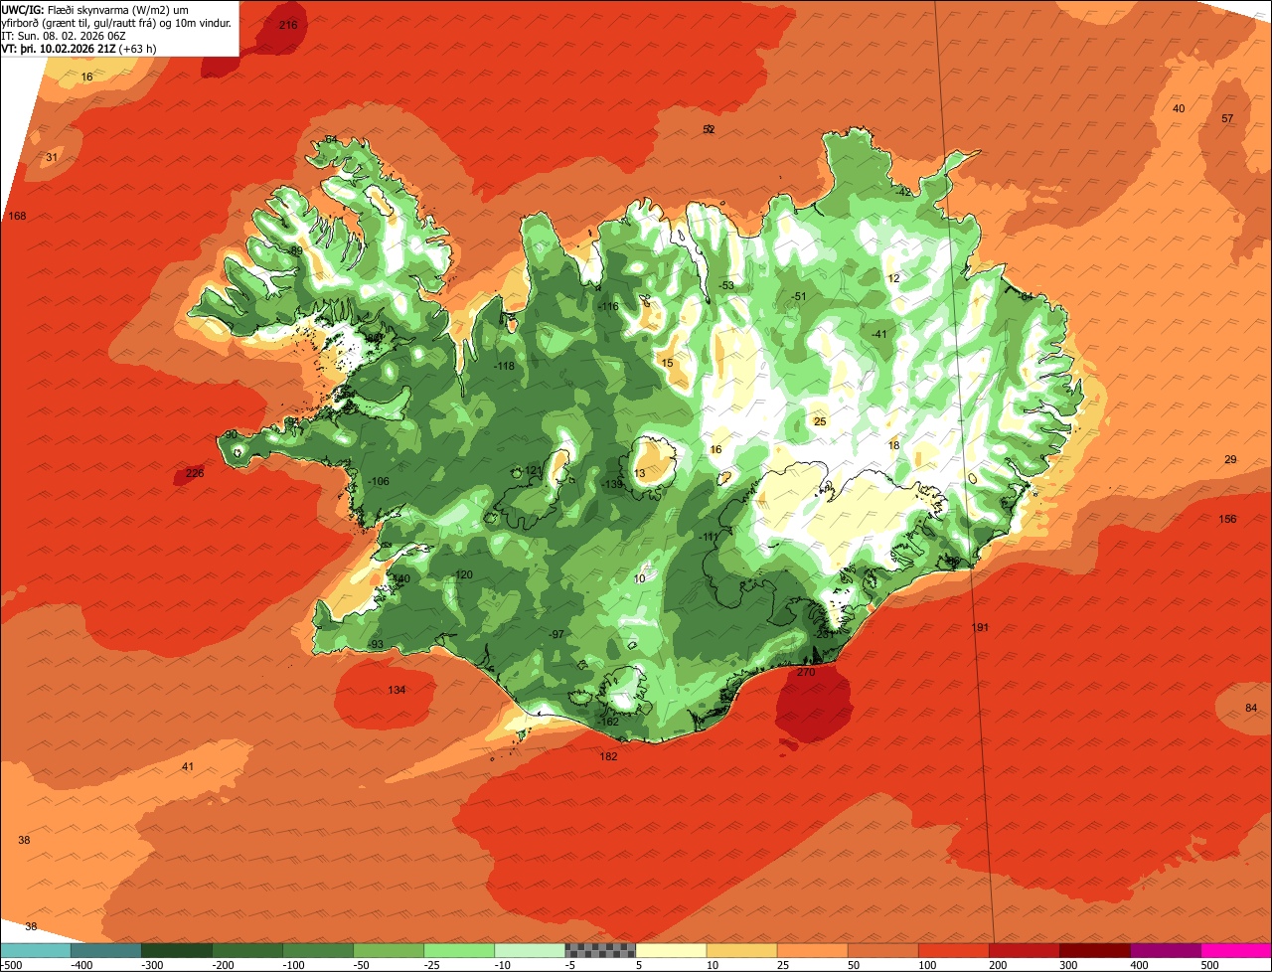1272x972 pixels.
Task: Click the magenta legend swatch above 500
Action: point(1236,950)
